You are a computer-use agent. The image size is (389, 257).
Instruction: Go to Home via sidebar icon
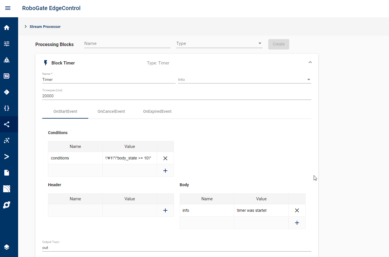(x=7, y=28)
